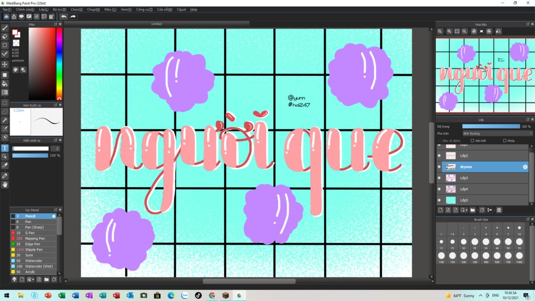Open Excel from the taskbar
Image resolution: width=535 pixels, height=301 pixels.
(62, 296)
